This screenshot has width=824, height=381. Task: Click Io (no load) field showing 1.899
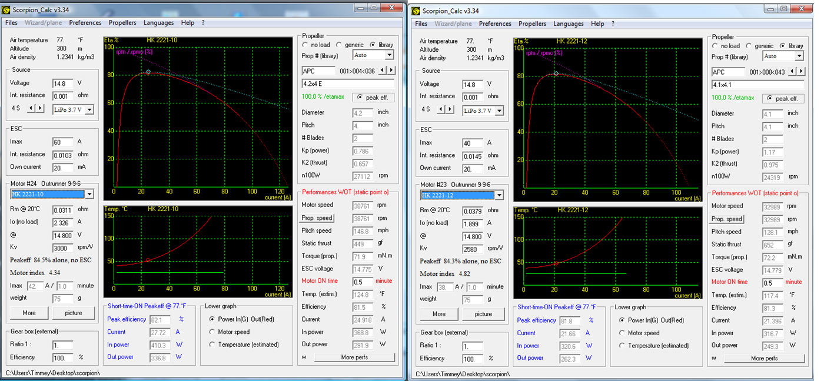point(473,224)
